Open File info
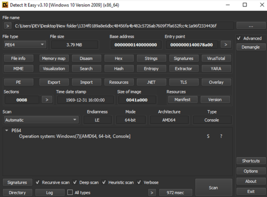This screenshot has height=197, width=267. coord(18,58)
